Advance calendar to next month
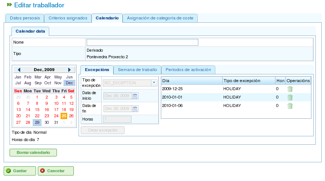The width and height of the screenshot is (325, 181). pos(69,70)
